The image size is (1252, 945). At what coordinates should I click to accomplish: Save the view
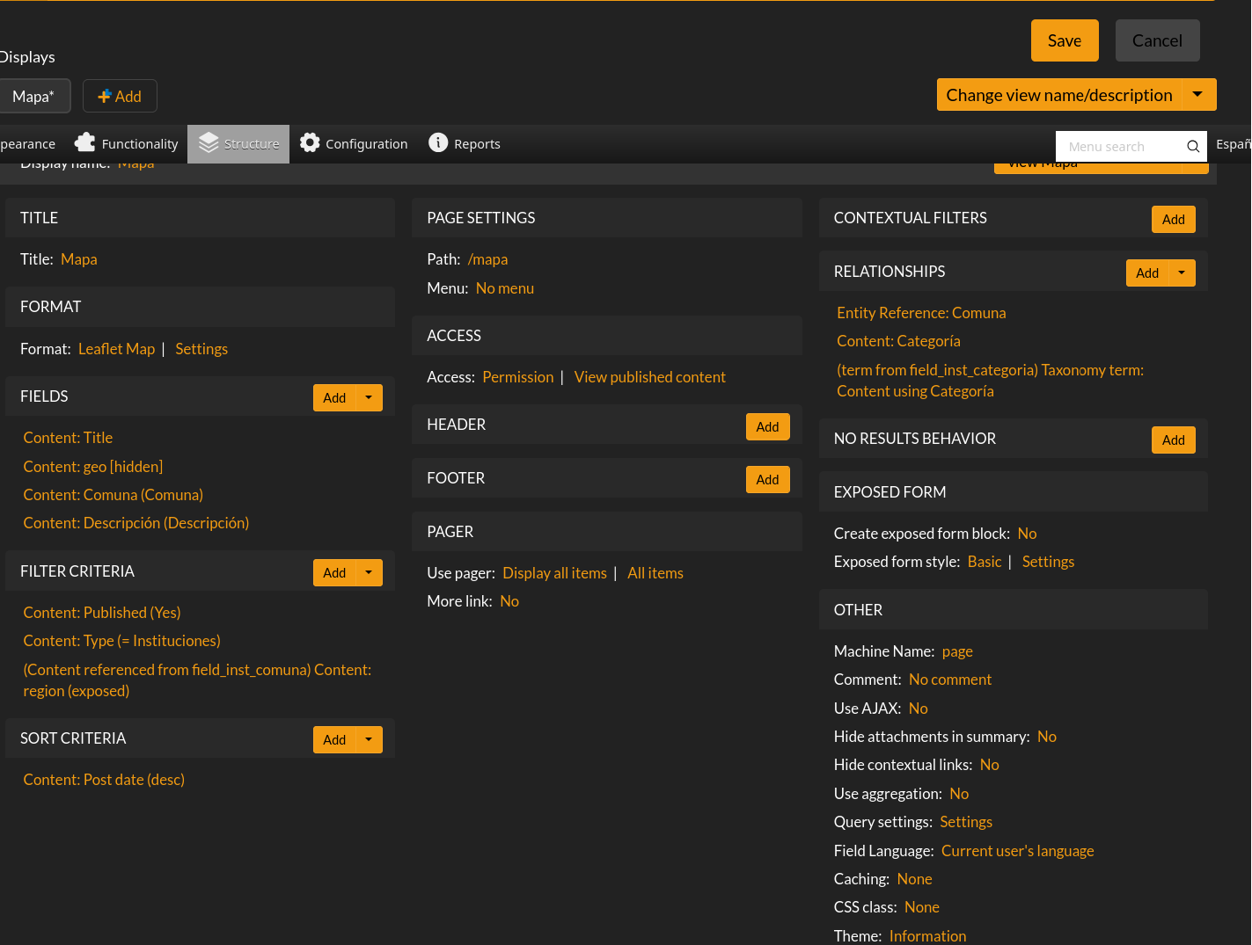[x=1064, y=40]
